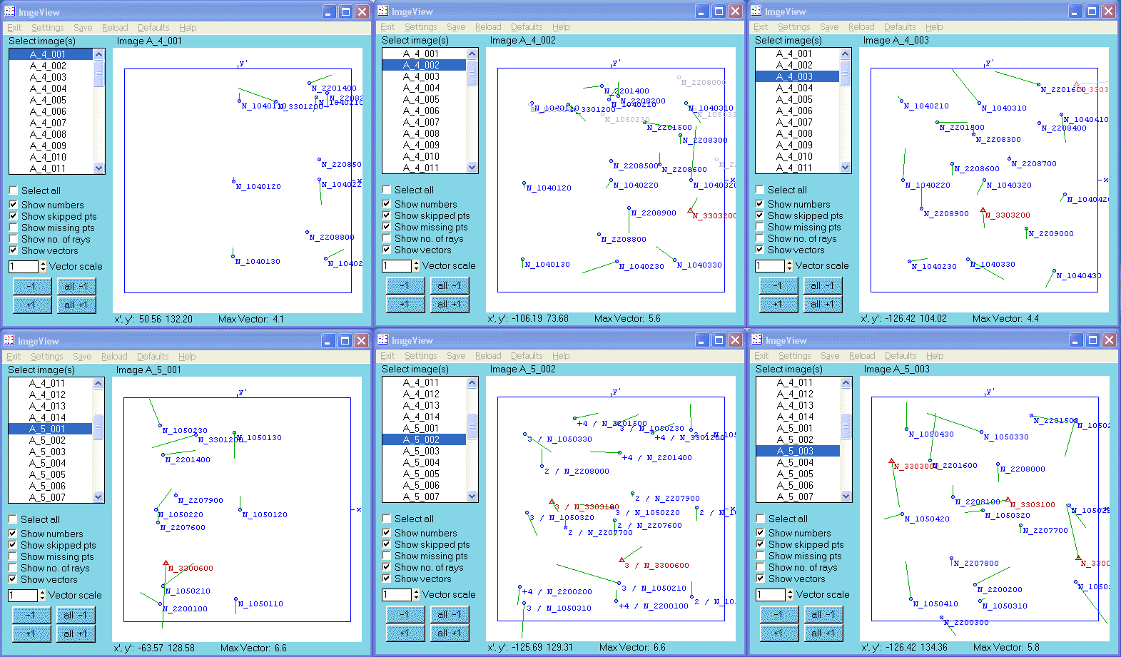The width and height of the screenshot is (1121, 657).
Task: Select A_5_006 in A_5_002 window list
Action: point(424,485)
